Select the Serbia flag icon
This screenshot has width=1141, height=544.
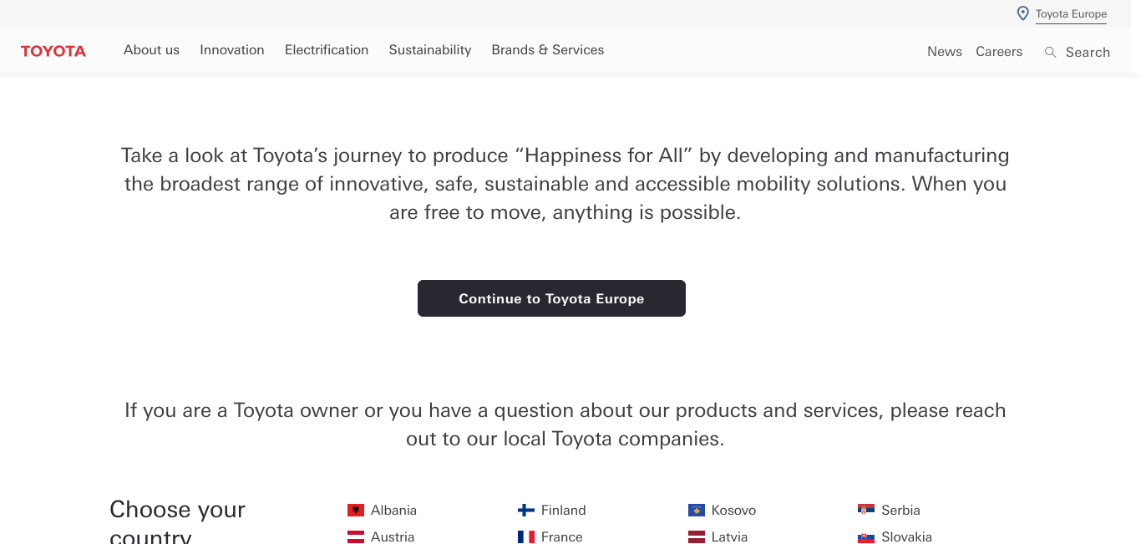866,510
